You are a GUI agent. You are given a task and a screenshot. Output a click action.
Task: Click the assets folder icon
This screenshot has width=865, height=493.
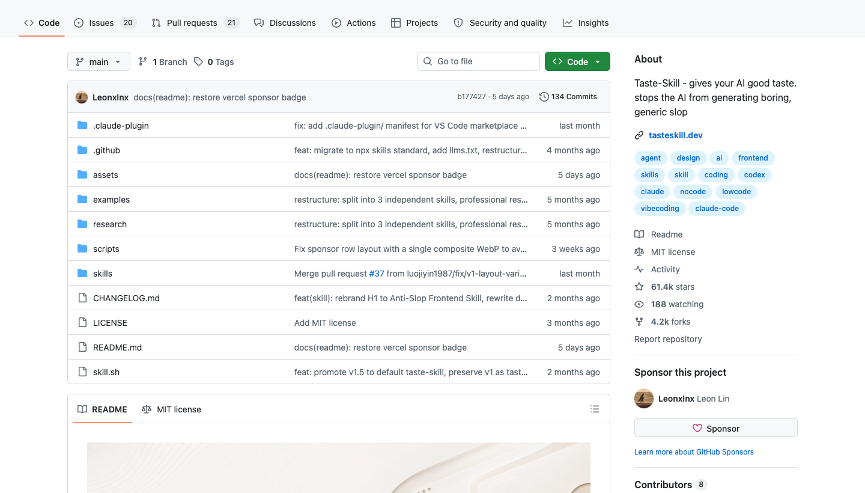pyautogui.click(x=82, y=175)
